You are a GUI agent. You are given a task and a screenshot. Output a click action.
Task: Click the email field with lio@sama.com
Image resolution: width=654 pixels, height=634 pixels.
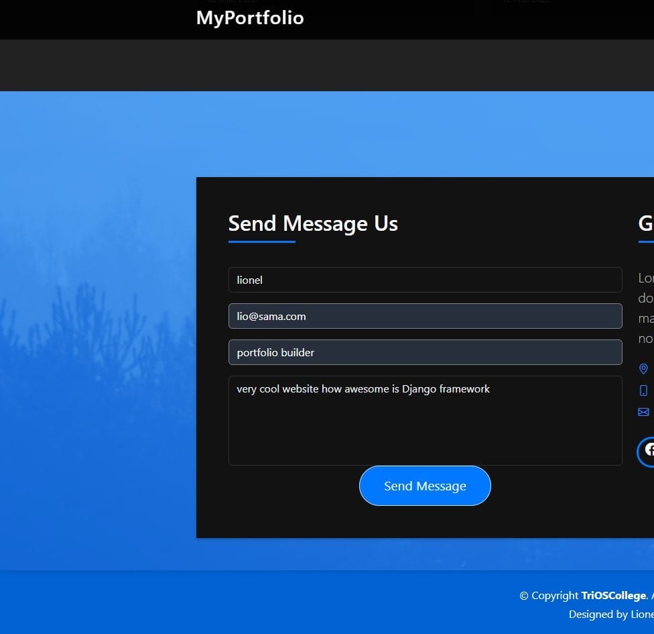pyautogui.click(x=425, y=316)
